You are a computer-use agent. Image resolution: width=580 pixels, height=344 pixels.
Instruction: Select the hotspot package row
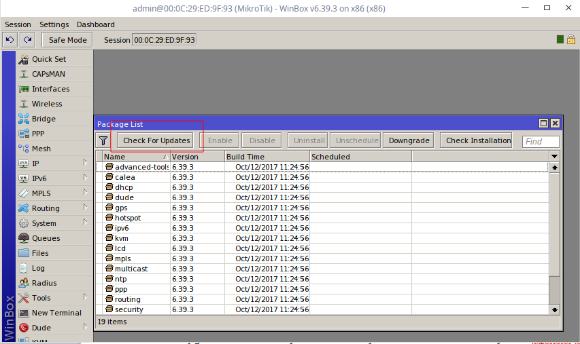[322, 218]
